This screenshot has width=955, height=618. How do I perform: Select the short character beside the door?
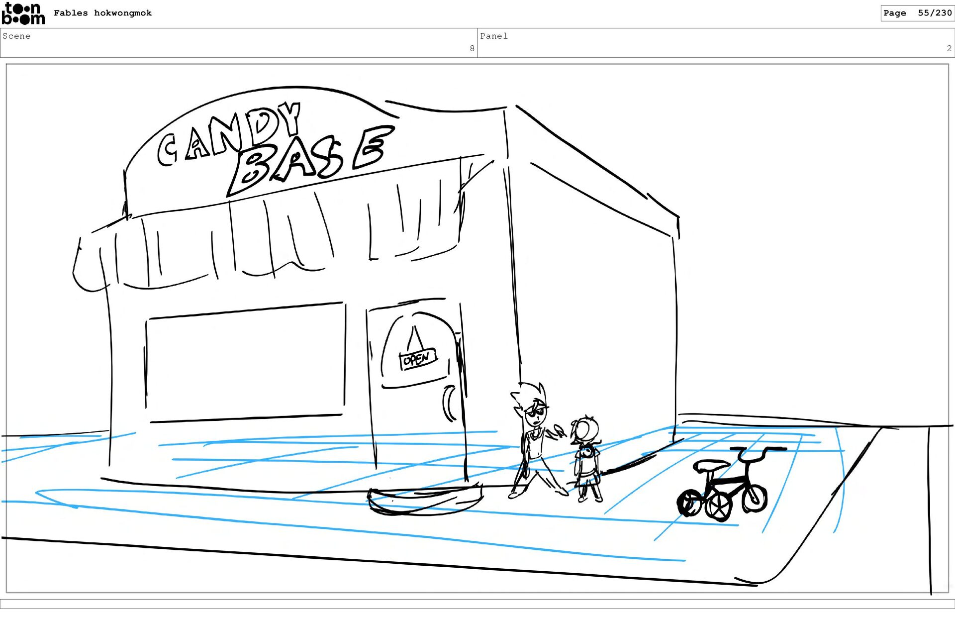(x=587, y=458)
